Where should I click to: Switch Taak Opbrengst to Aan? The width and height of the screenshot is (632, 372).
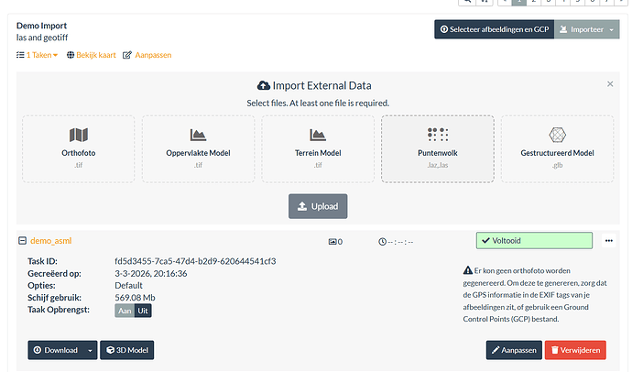(125, 311)
